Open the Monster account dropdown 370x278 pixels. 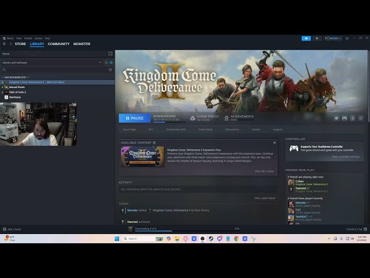click(335, 38)
